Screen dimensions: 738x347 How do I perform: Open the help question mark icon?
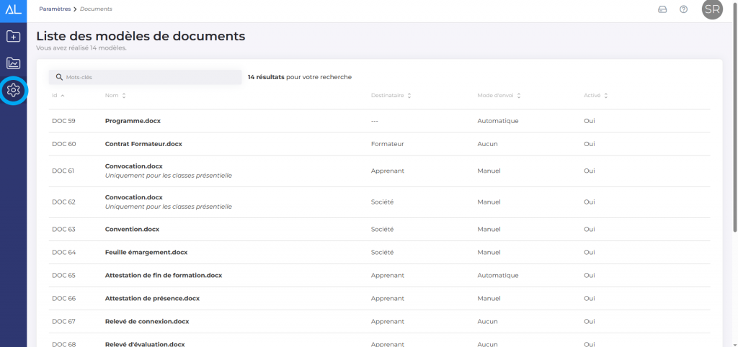pos(683,9)
